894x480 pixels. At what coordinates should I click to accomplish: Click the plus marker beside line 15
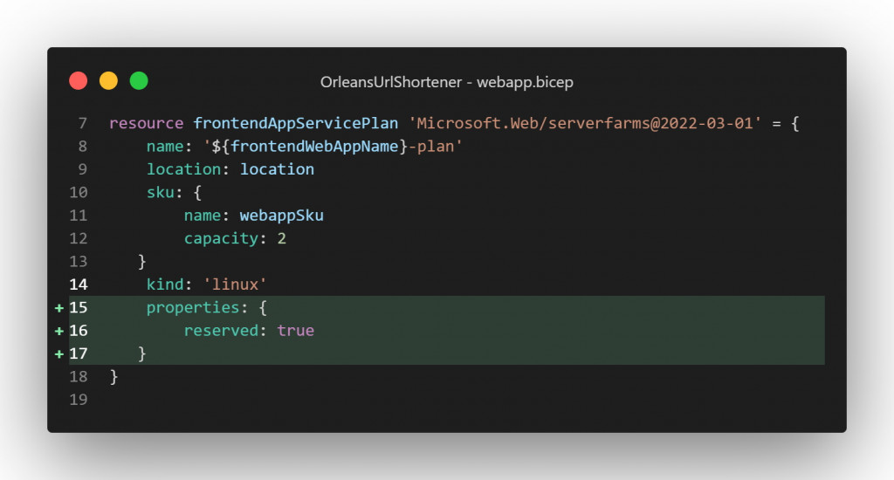(58, 308)
